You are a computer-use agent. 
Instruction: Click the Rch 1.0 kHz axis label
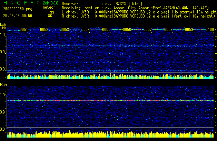pyautogui.click(x=3, y=95)
